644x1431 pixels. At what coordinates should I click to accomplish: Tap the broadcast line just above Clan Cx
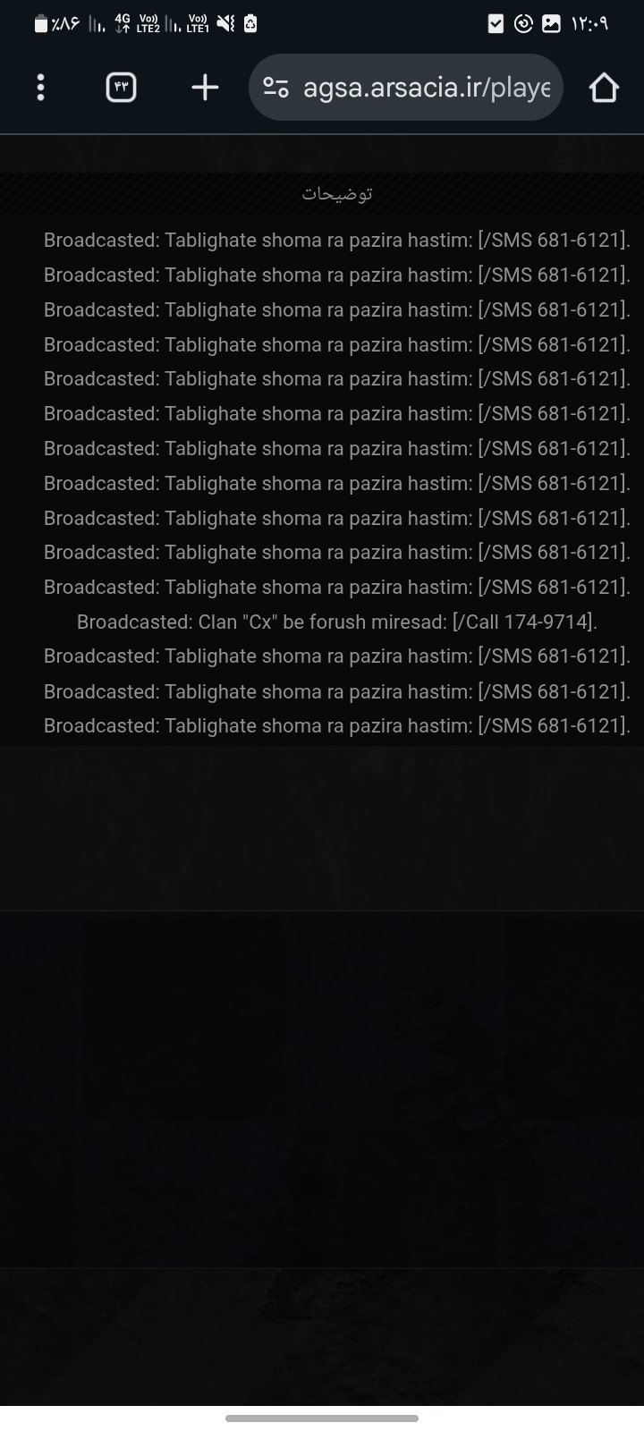pos(337,587)
